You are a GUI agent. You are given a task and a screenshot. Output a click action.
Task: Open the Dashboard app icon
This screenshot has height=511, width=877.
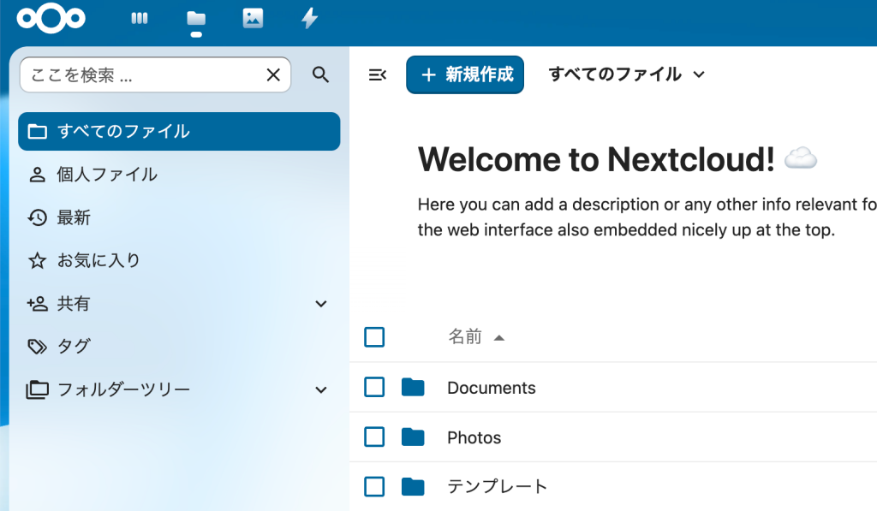click(140, 18)
